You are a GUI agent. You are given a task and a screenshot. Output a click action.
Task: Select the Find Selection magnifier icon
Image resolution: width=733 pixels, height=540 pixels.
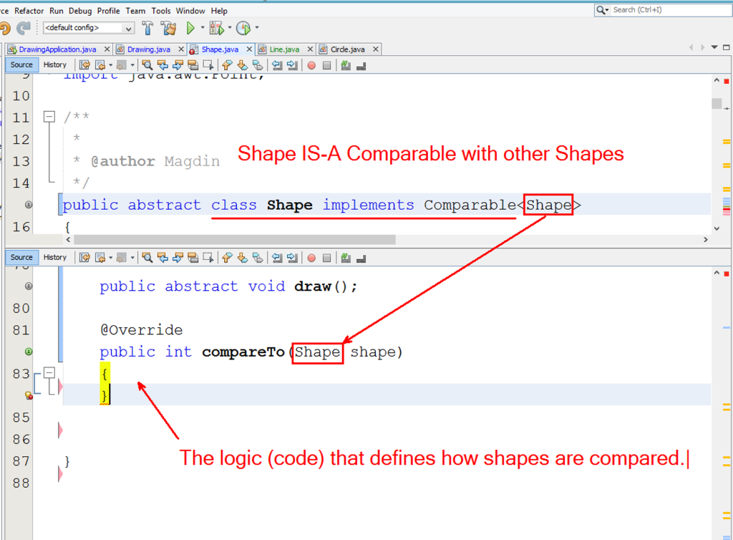[148, 64]
